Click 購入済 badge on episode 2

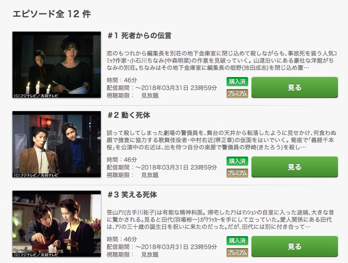click(237, 161)
